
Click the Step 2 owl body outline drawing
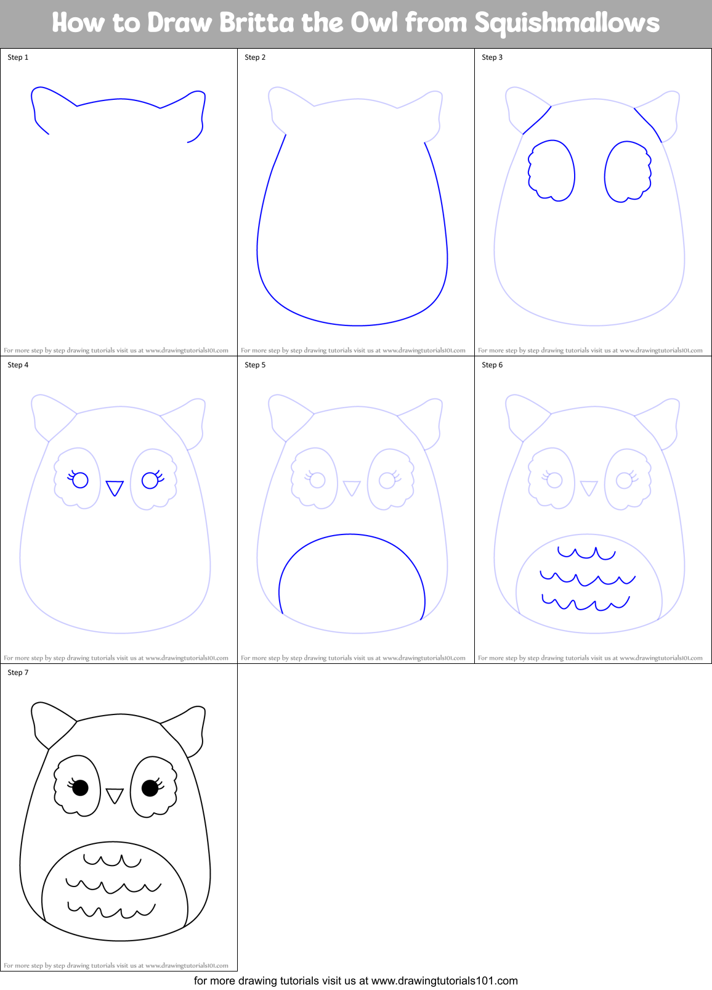[x=352, y=206]
